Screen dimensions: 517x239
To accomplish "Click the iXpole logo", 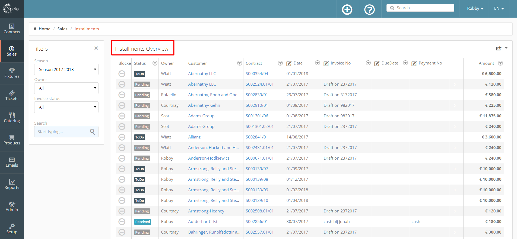I will pyautogui.click(x=11, y=9).
